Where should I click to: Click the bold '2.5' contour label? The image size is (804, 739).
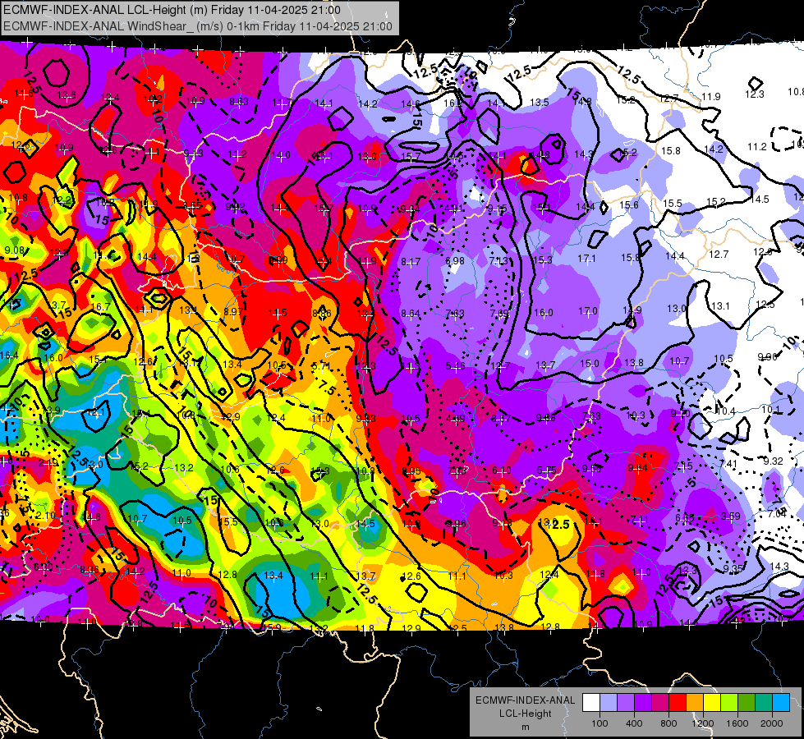click(x=560, y=524)
